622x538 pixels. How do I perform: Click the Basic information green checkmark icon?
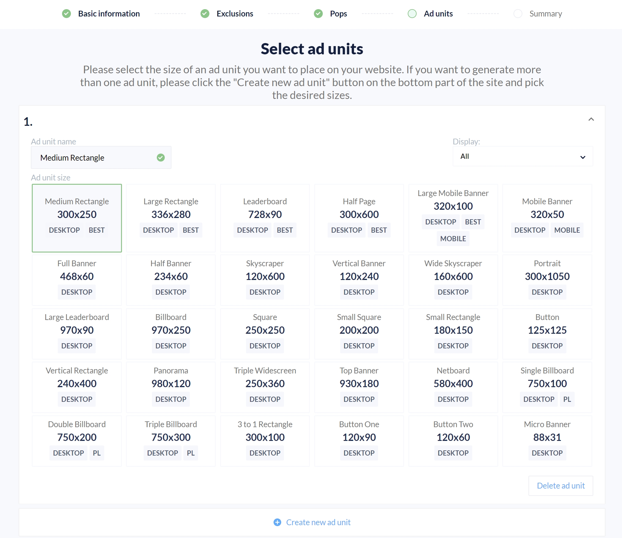[66, 14]
